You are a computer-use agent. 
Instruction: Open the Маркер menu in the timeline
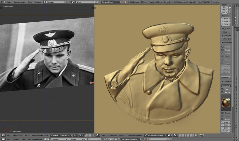(x=16, y=139)
